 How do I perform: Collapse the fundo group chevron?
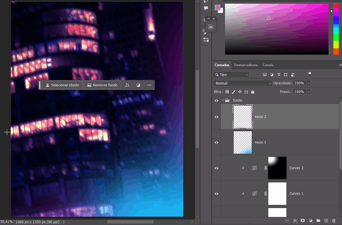223,100
